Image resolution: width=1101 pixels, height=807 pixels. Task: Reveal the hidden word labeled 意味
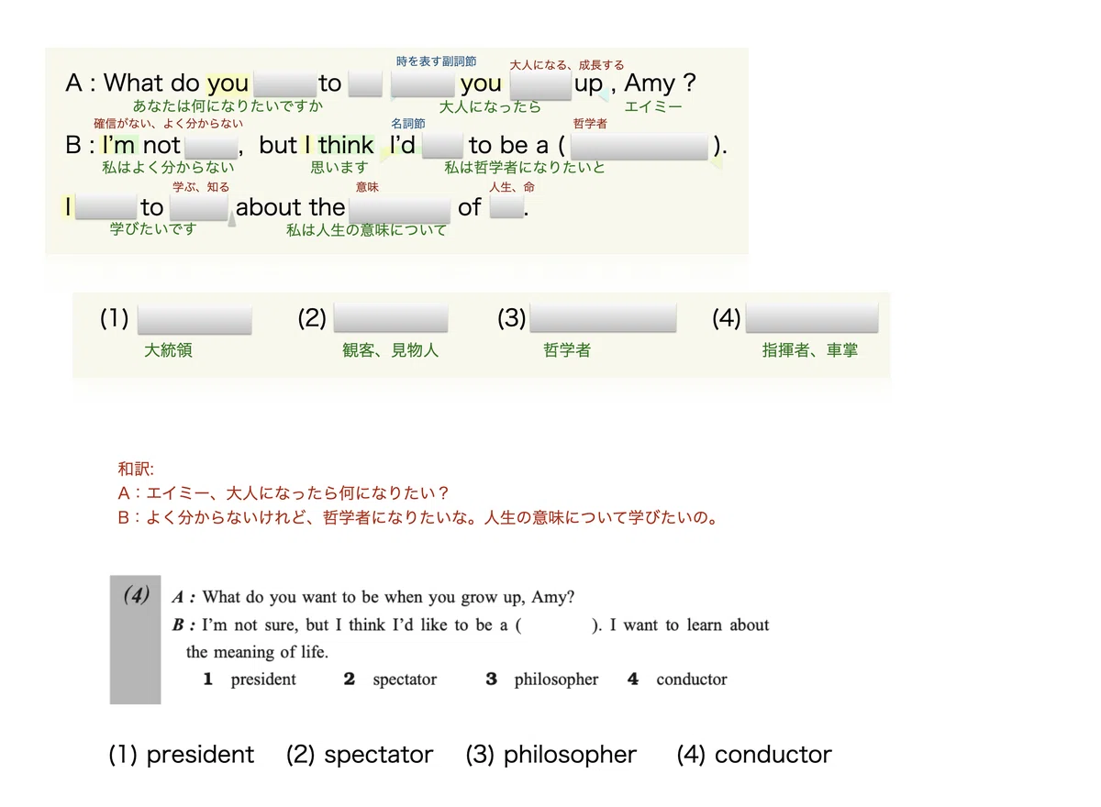[400, 208]
